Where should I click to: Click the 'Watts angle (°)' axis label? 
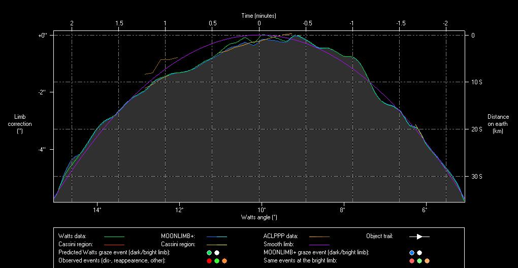click(259, 217)
